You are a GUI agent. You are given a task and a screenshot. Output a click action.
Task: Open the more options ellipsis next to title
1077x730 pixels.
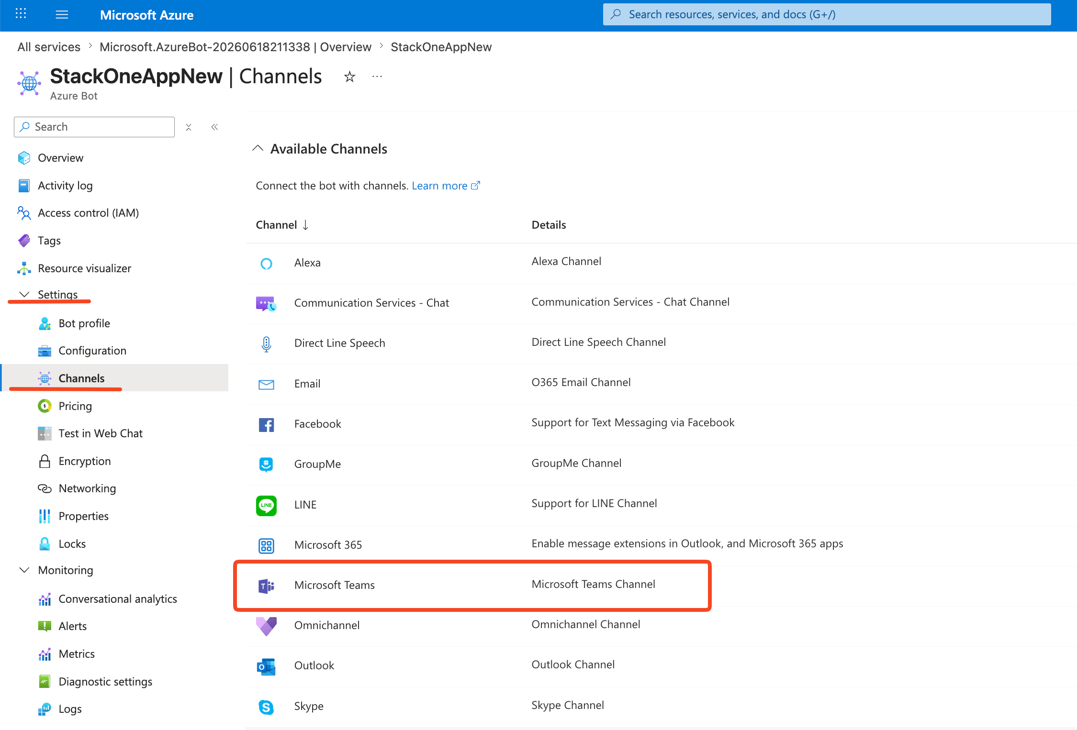tap(377, 76)
